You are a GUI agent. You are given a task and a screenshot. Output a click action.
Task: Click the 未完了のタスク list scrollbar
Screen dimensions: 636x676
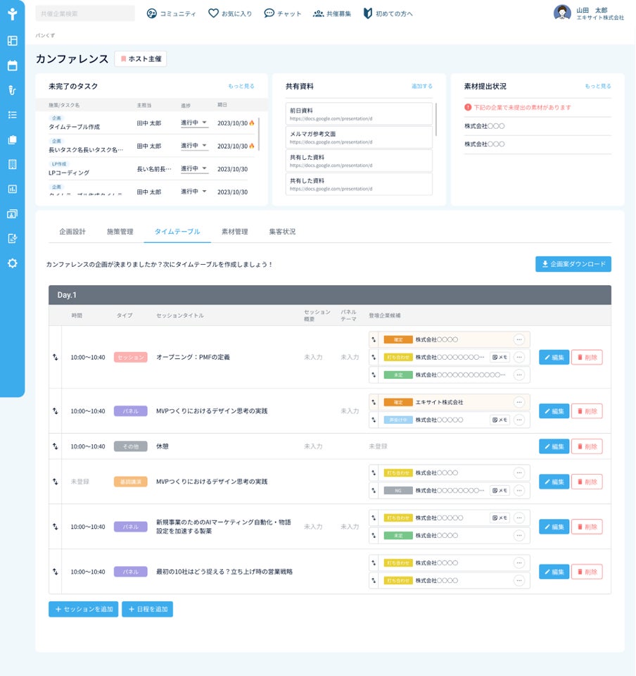(x=258, y=134)
